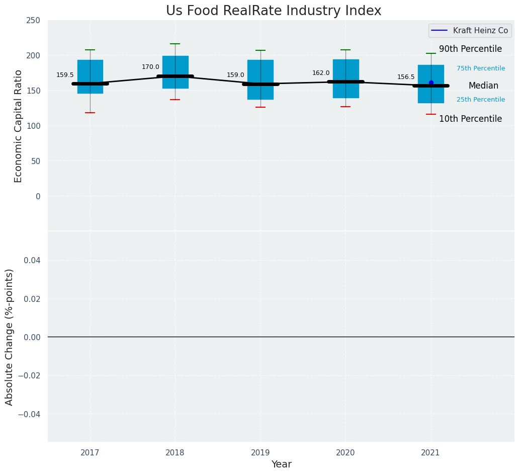
Task: Select the 90th Percentile annotation text
Action: point(470,49)
